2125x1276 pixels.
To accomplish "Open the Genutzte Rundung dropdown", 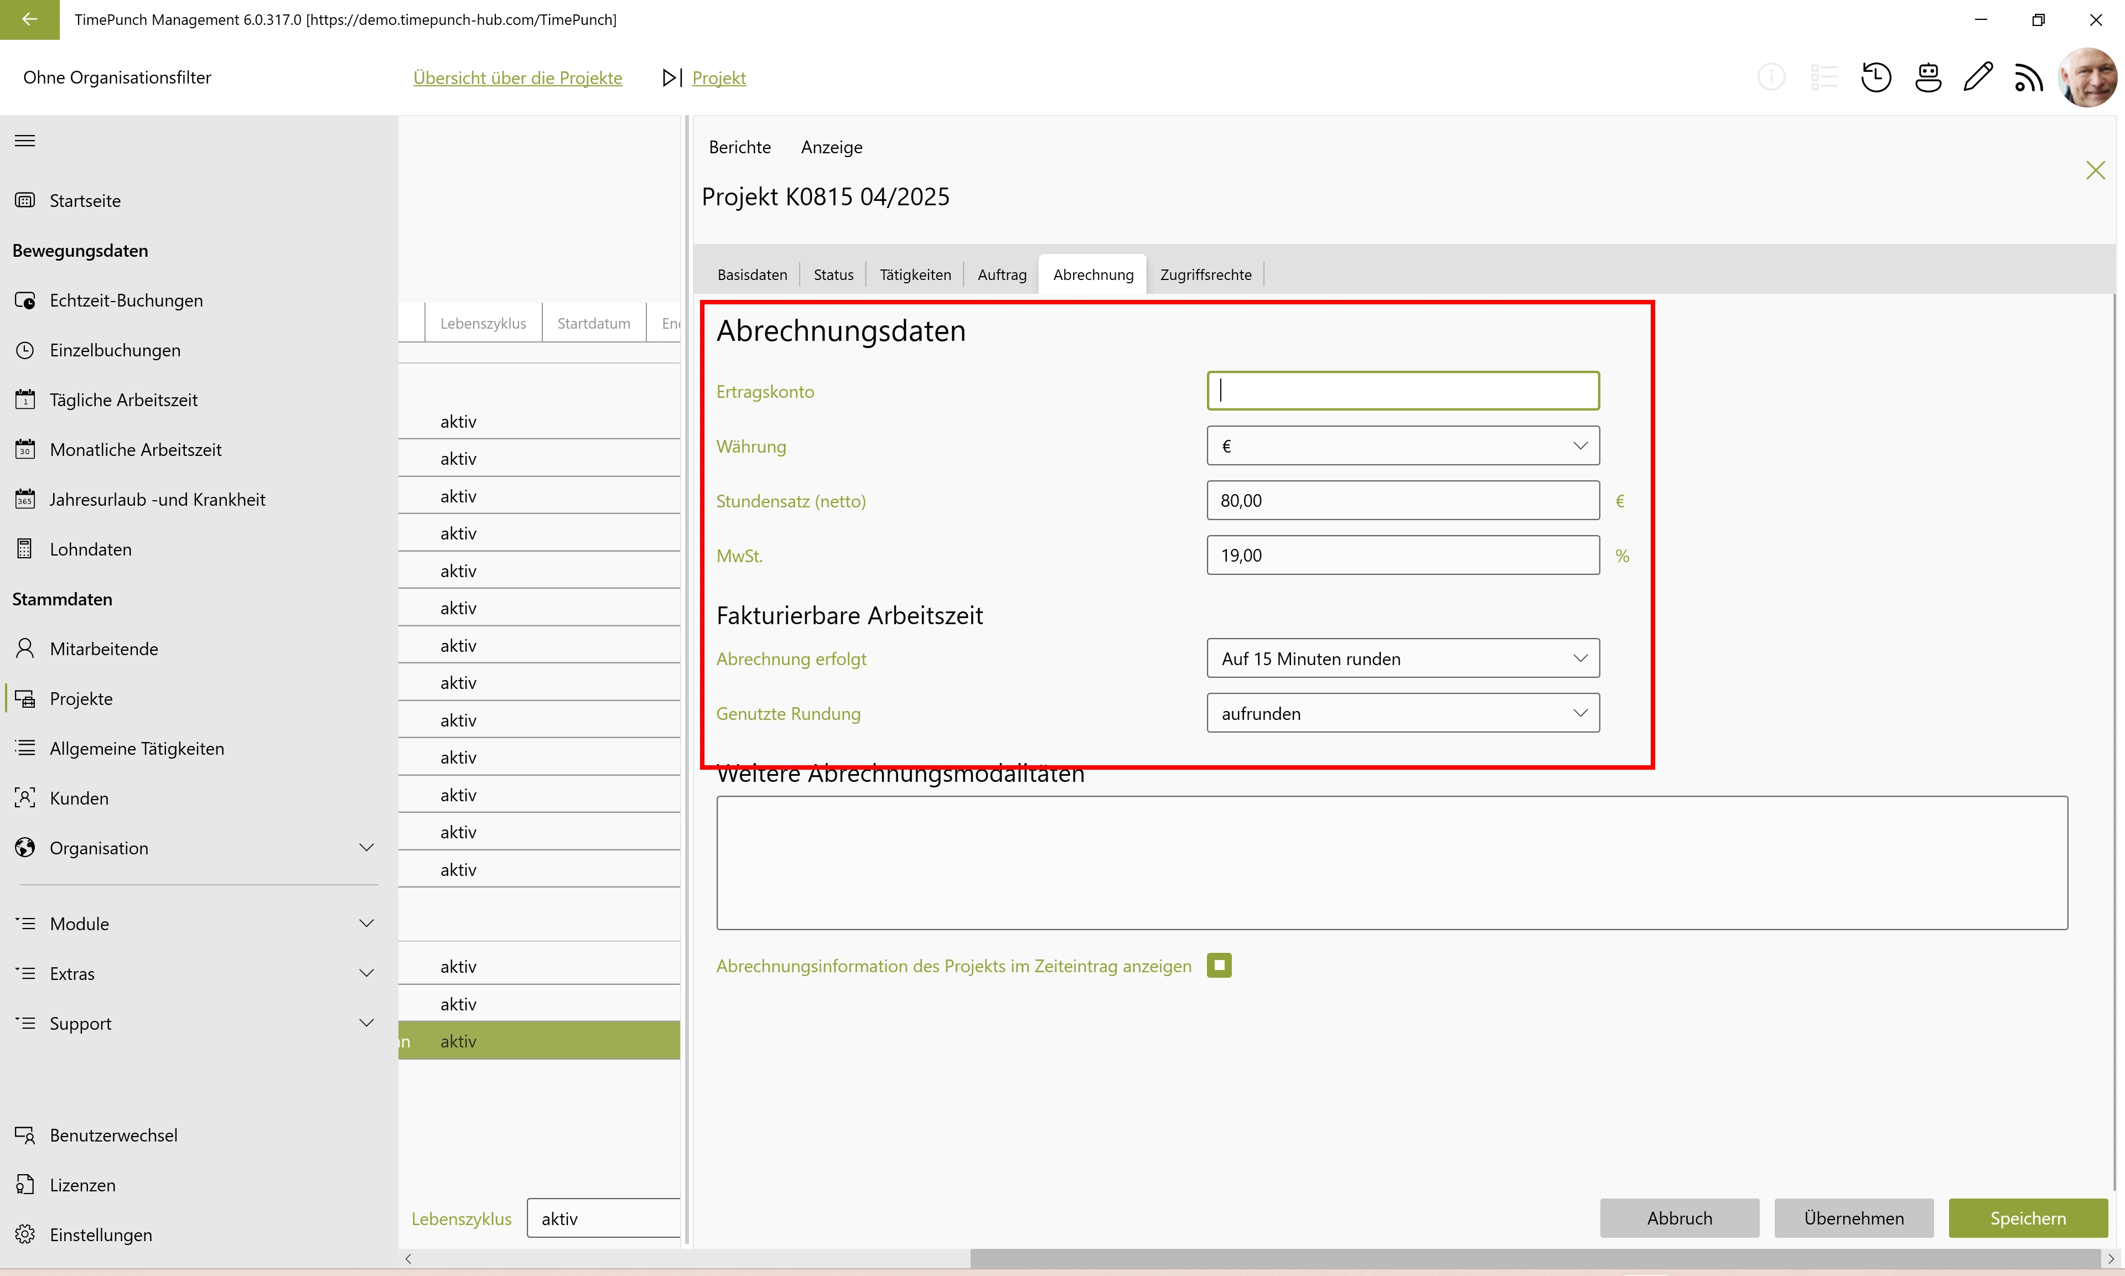I will point(1402,714).
